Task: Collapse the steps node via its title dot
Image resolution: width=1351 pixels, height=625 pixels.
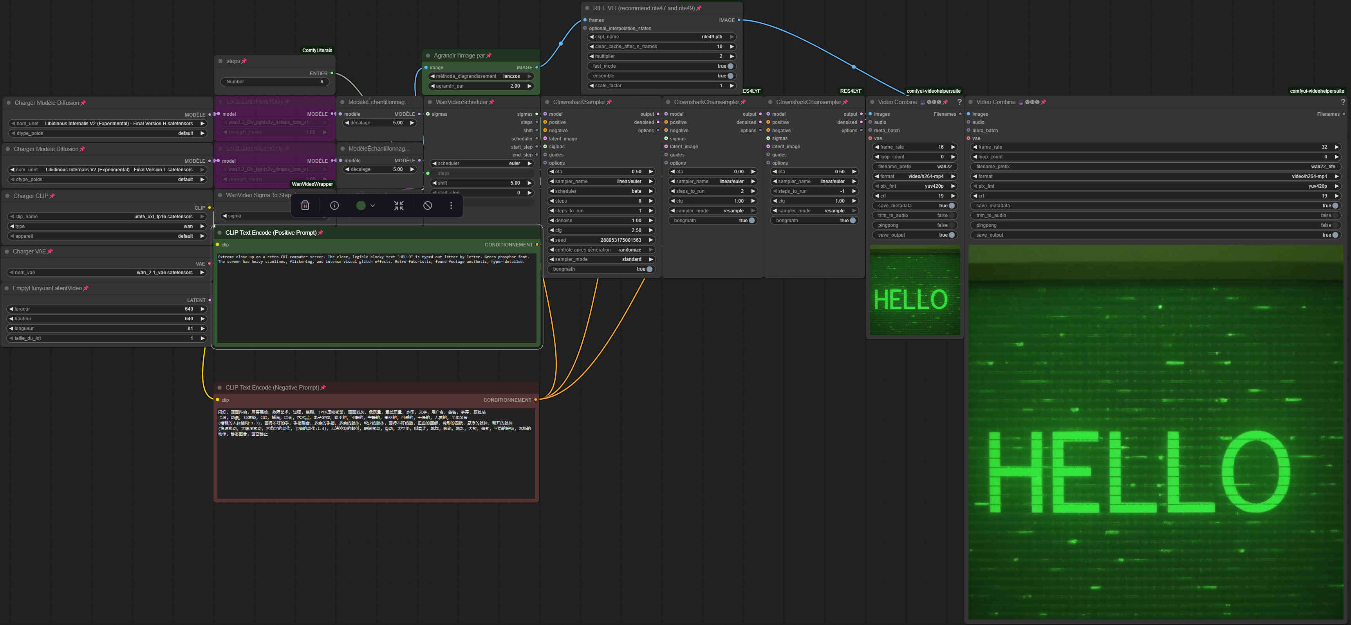Action: click(220, 61)
